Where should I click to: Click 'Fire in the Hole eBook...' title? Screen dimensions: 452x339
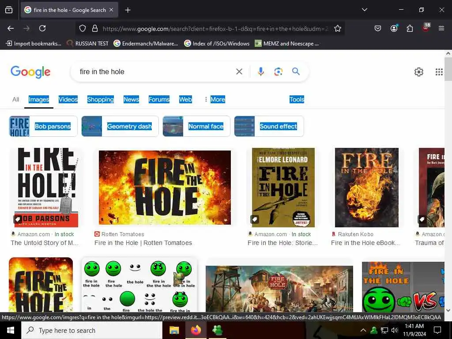365,243
